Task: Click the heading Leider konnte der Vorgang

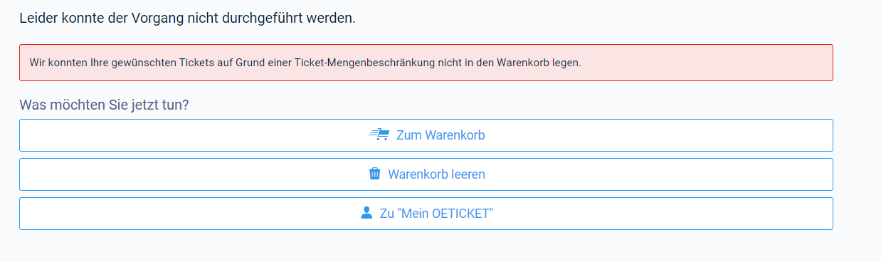Action: pyautogui.click(x=187, y=18)
